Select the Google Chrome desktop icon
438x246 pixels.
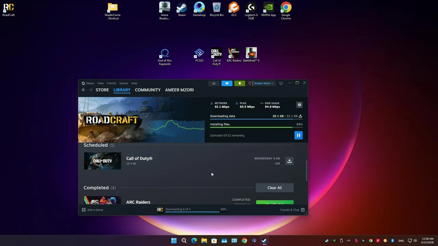click(286, 11)
